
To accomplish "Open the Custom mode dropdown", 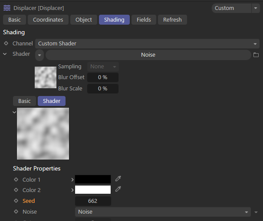I will (x=231, y=8).
